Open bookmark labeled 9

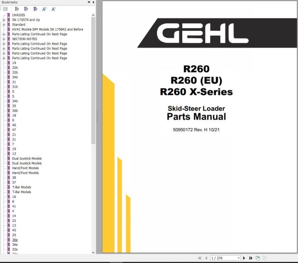[x=13, y=120]
